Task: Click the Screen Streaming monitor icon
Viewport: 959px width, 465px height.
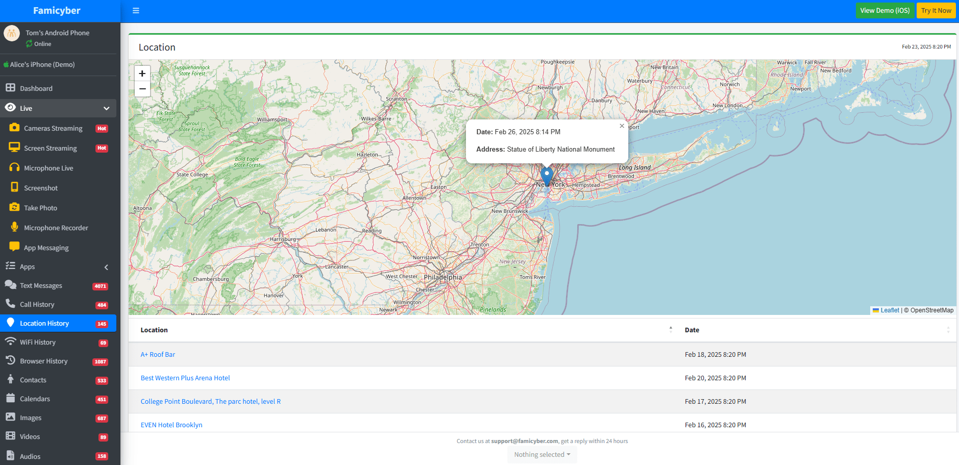Action: [x=14, y=148]
